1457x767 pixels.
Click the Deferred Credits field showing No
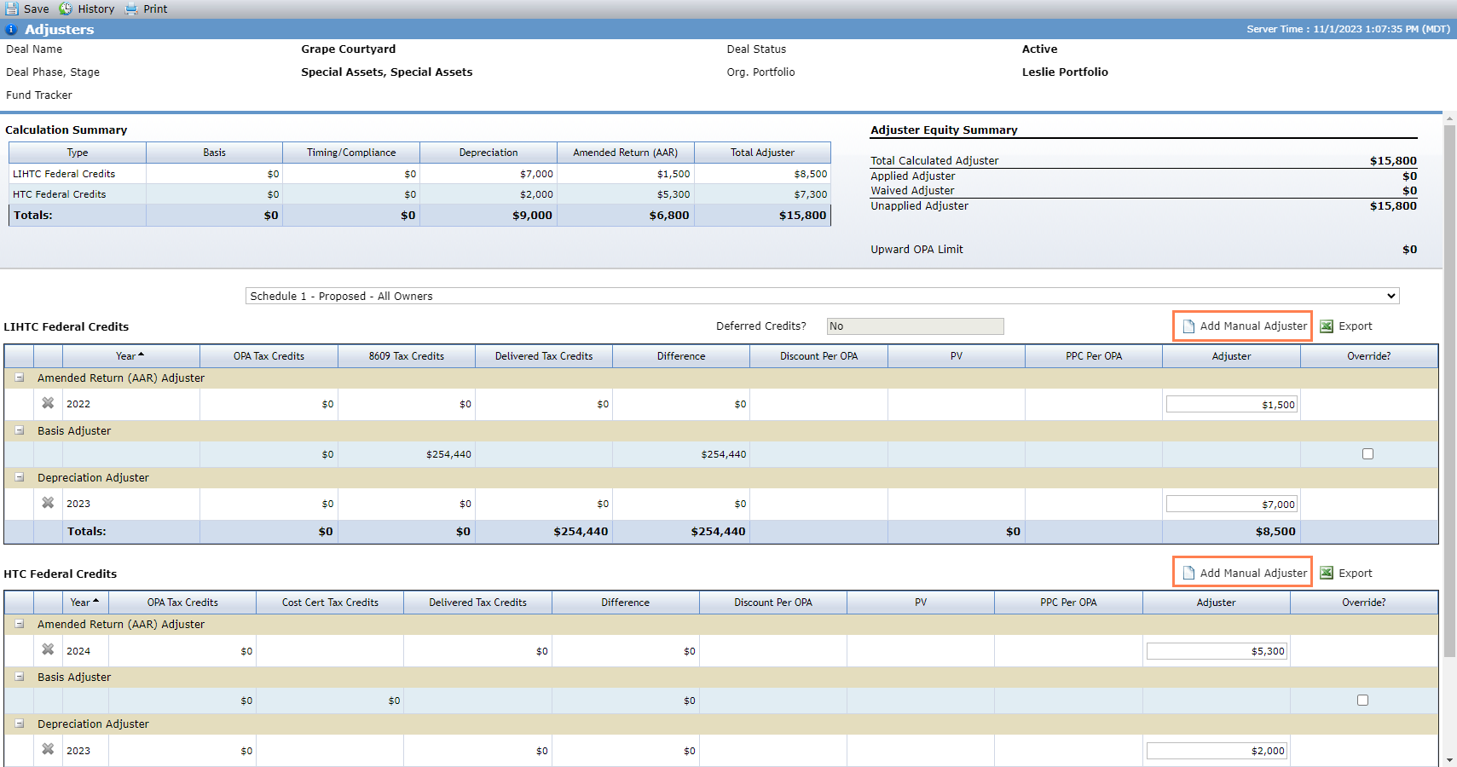point(916,326)
